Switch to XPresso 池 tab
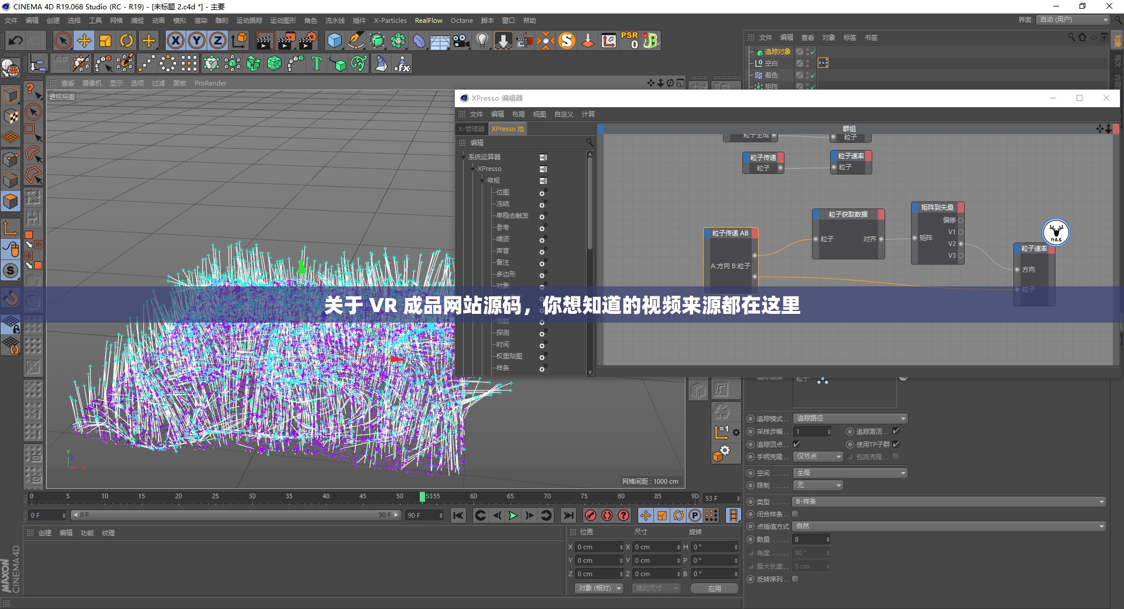The image size is (1124, 609). pyautogui.click(x=508, y=129)
